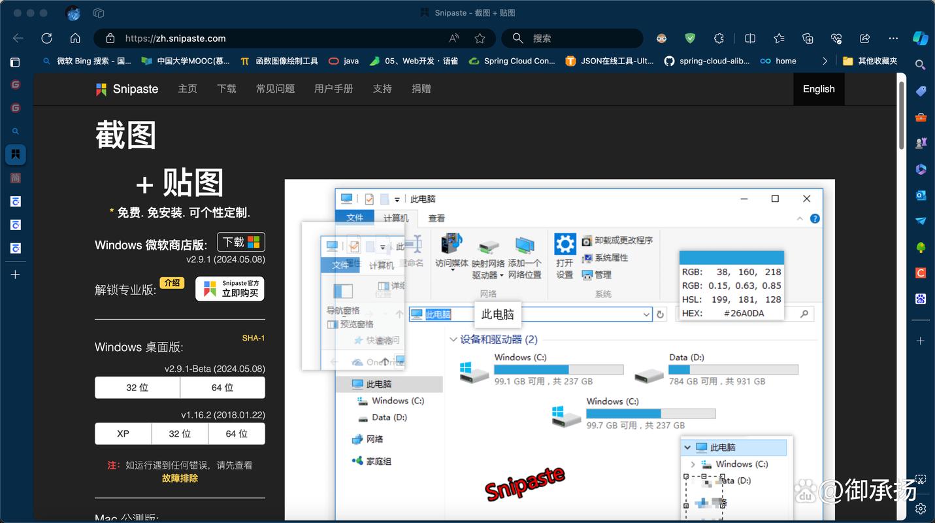The image size is (935, 523).
Task: Open the green tree icon in right sidebar
Action: click(x=921, y=247)
